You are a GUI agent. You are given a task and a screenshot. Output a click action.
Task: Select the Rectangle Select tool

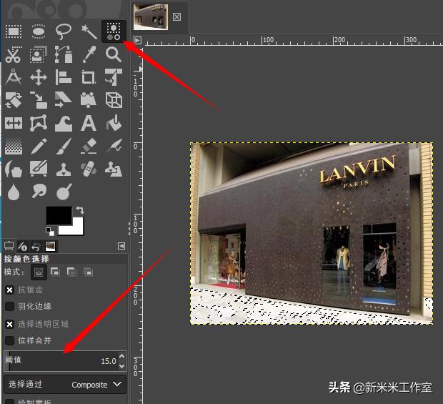coord(14,31)
